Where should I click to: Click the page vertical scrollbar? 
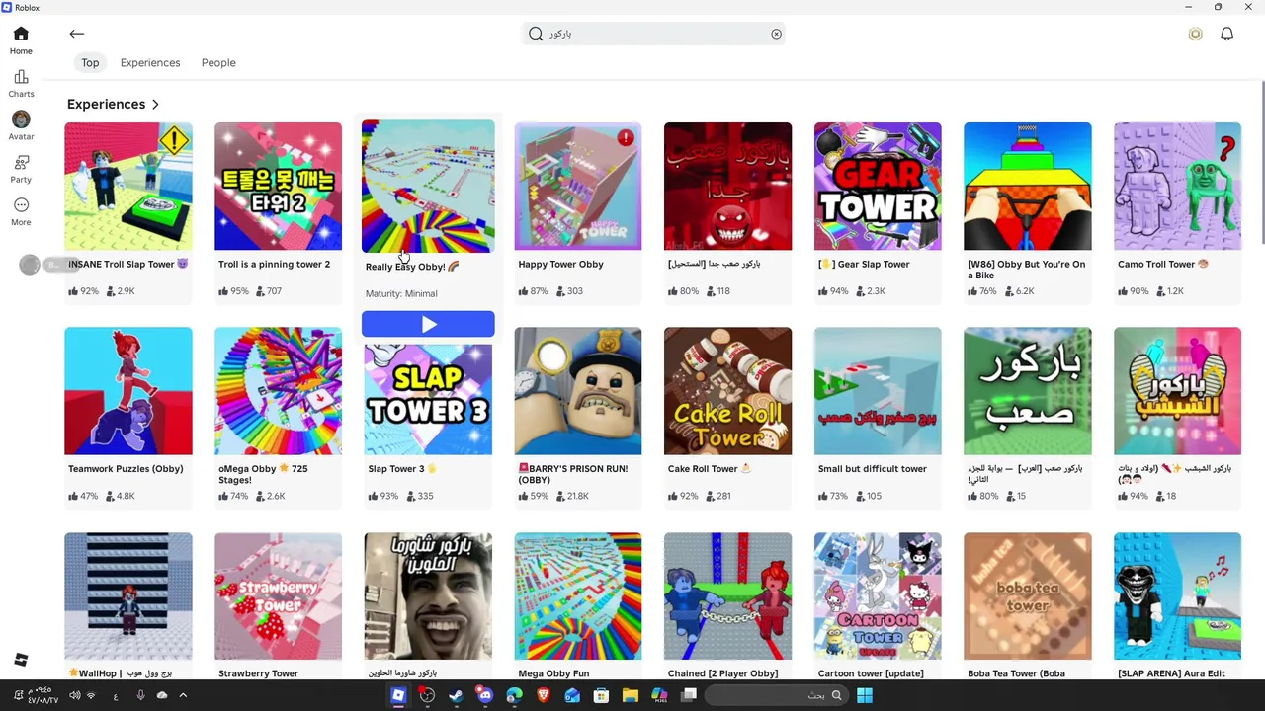1261,163
